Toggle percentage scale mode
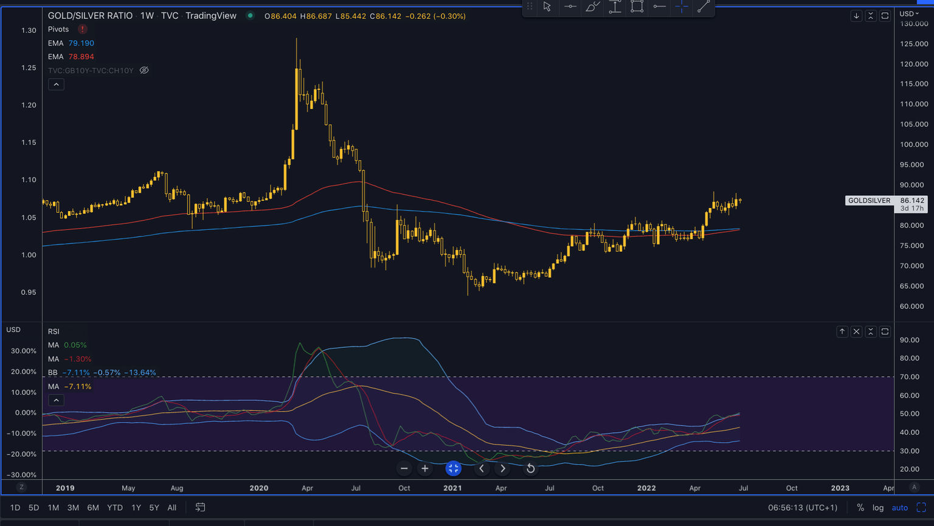This screenshot has width=934, height=526. coord(860,507)
